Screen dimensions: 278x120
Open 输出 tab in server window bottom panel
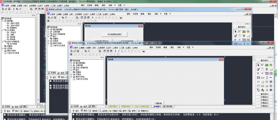(x=84, y=111)
